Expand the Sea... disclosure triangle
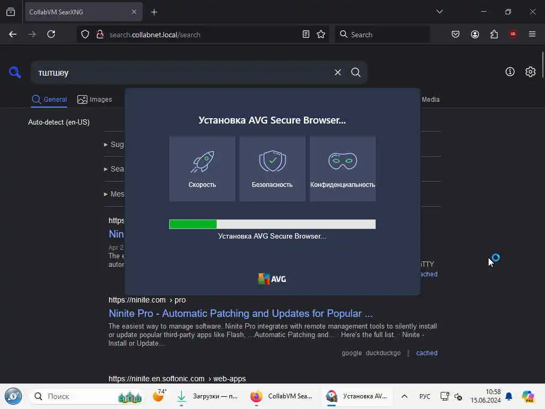The image size is (545, 409). coord(106,169)
